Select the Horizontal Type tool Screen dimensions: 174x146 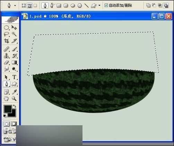14,77
